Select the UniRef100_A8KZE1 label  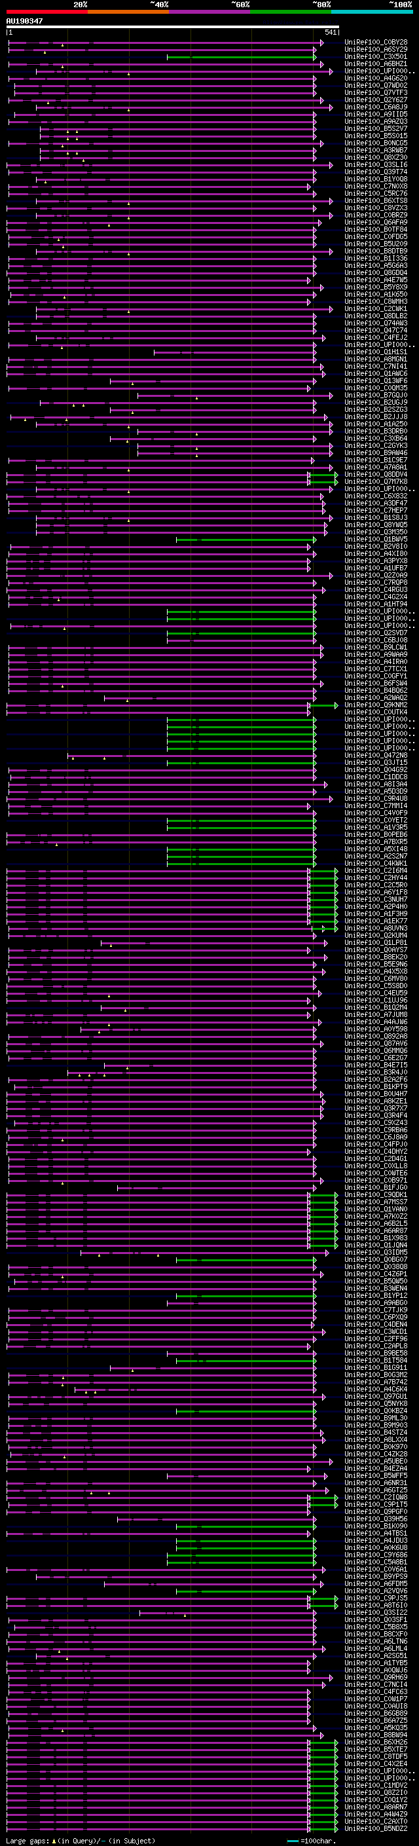tap(375, 1100)
